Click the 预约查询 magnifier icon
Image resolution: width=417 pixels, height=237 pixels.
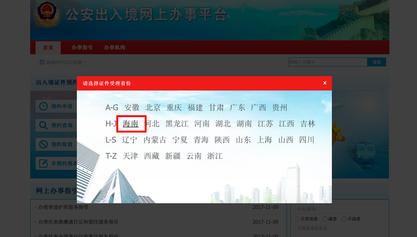(x=43, y=125)
